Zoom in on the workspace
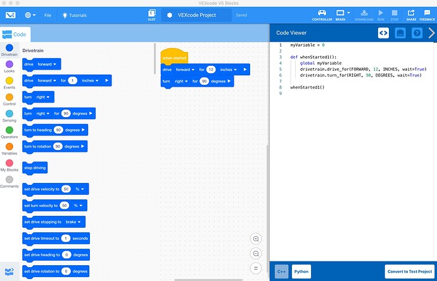Image resolution: width=437 pixels, height=281 pixels. 256,239
